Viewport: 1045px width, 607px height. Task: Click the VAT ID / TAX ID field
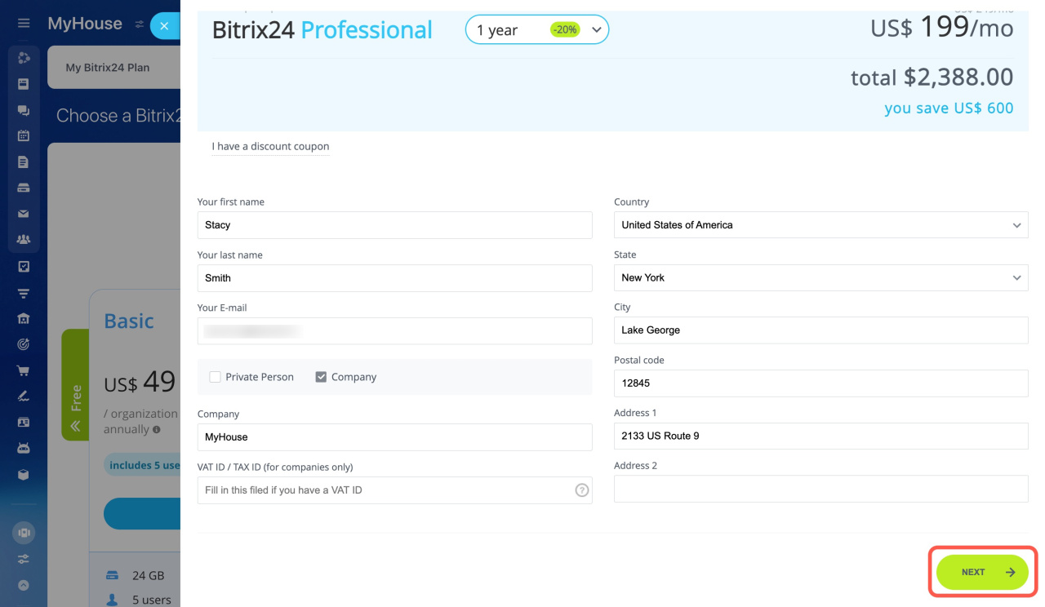coord(394,490)
